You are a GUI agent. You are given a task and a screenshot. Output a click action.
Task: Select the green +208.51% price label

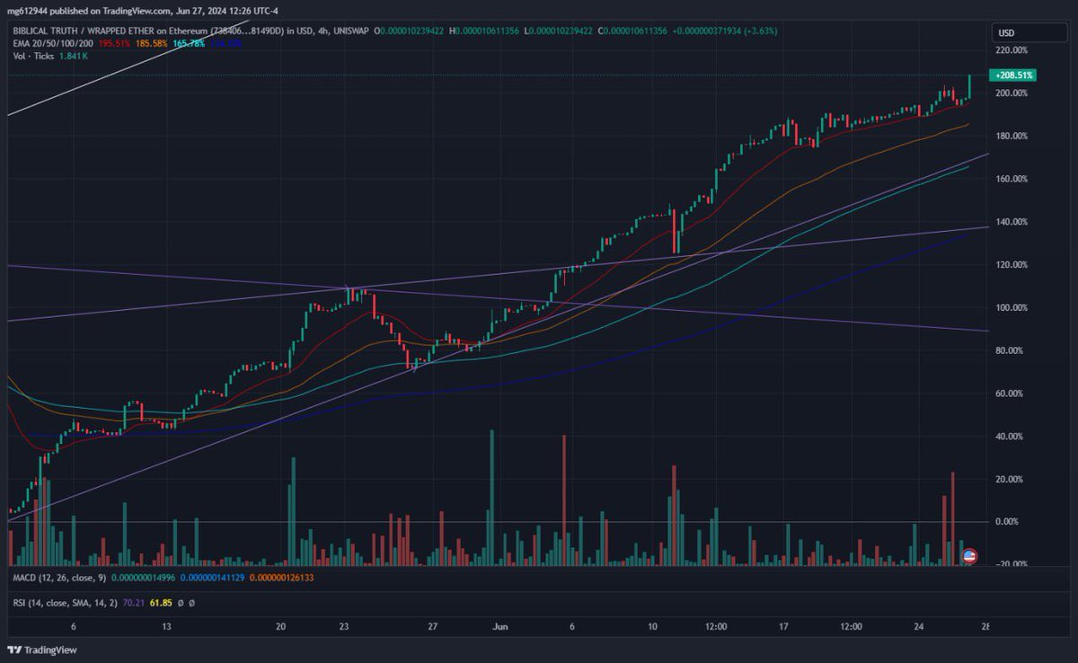point(1012,76)
